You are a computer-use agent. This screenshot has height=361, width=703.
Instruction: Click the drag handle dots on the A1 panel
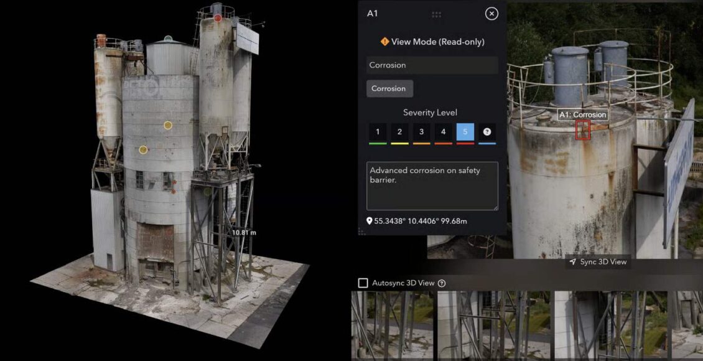coord(436,14)
